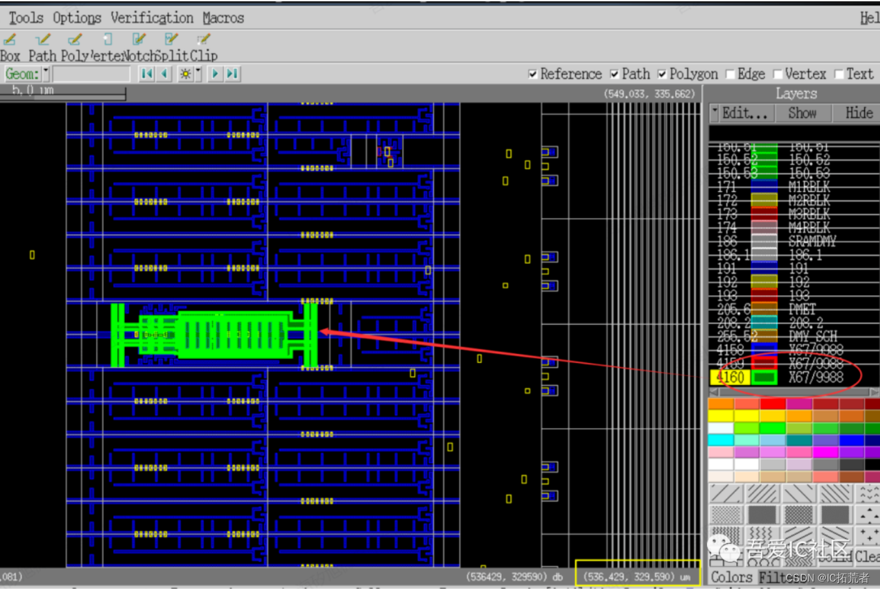Go to next geometry result
This screenshot has height=590, width=880.
point(215,74)
